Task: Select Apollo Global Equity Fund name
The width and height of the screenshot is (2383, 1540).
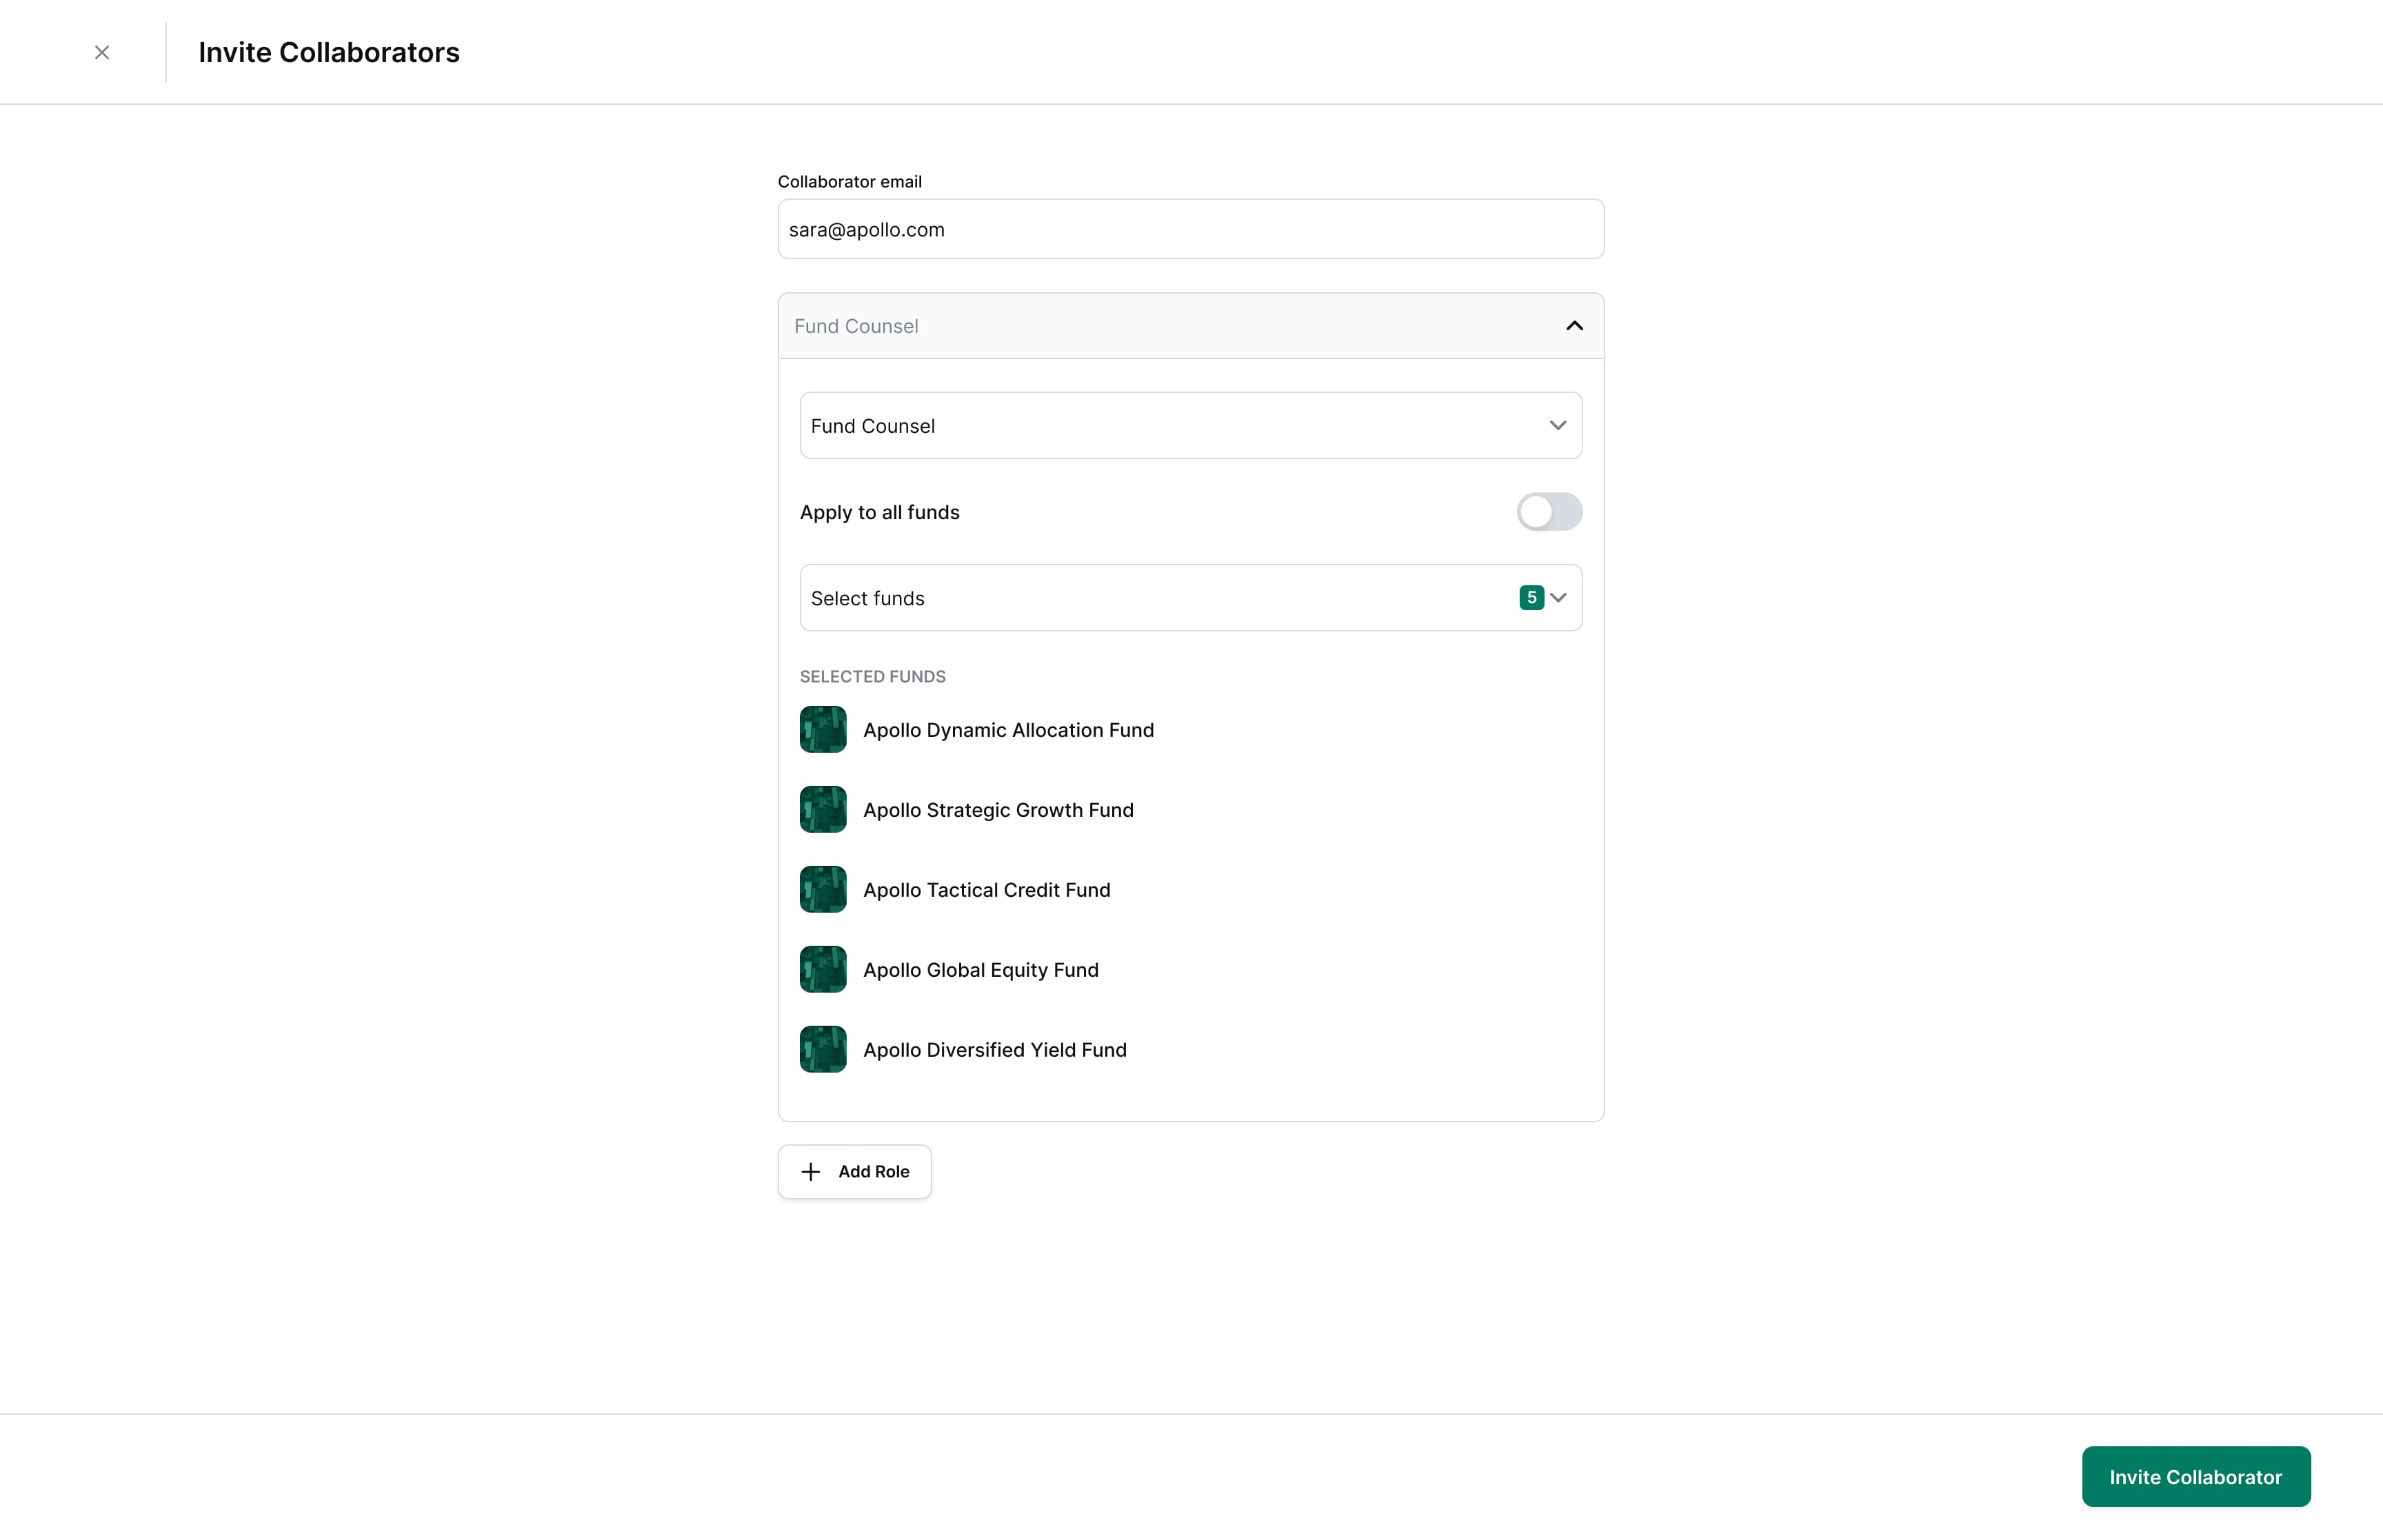Action: [x=981, y=970]
